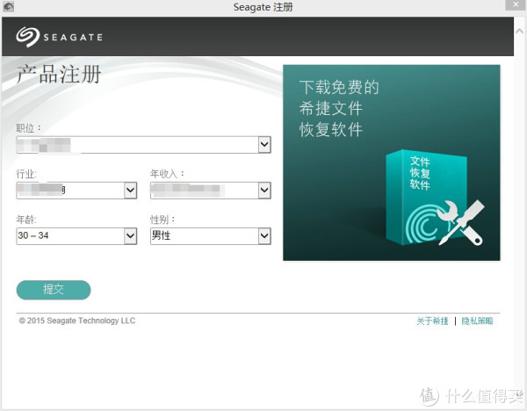The image size is (527, 411).
Task: Click the 性别 field label
Action: (x=162, y=220)
